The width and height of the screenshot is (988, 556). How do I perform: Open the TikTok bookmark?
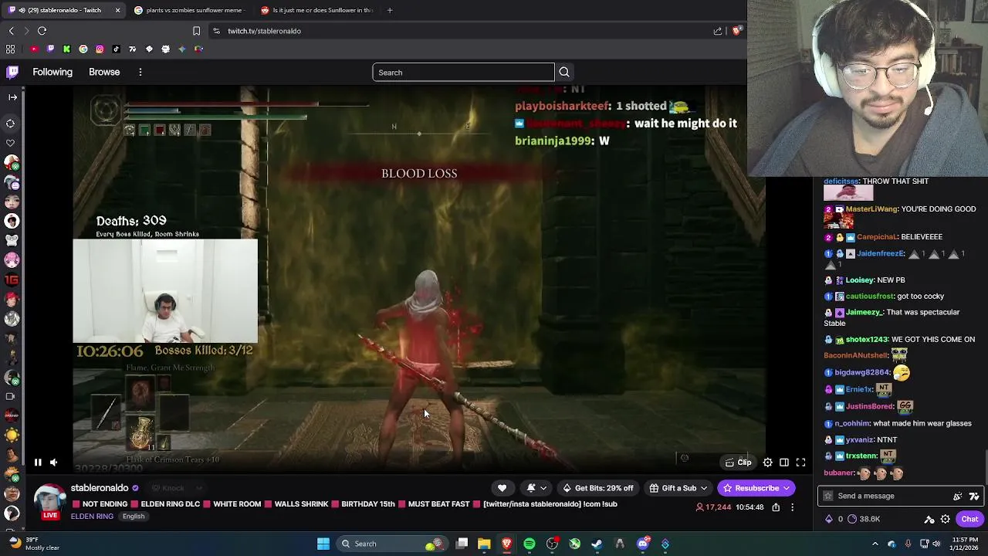coord(116,49)
